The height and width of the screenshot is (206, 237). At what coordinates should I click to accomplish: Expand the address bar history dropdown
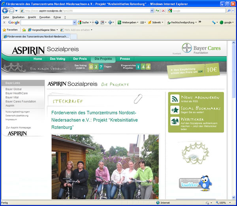[x=152, y=11]
